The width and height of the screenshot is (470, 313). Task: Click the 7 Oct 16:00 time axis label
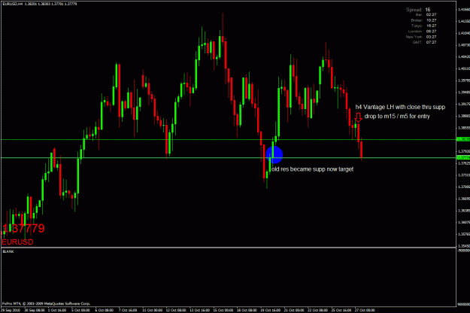pyautogui.click(x=128, y=310)
